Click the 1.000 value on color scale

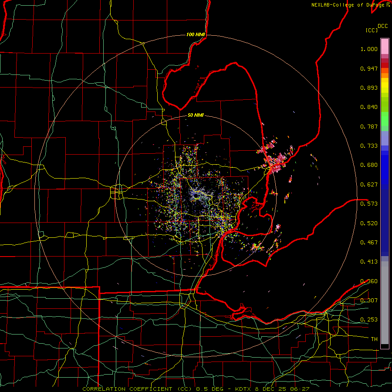(x=369, y=49)
